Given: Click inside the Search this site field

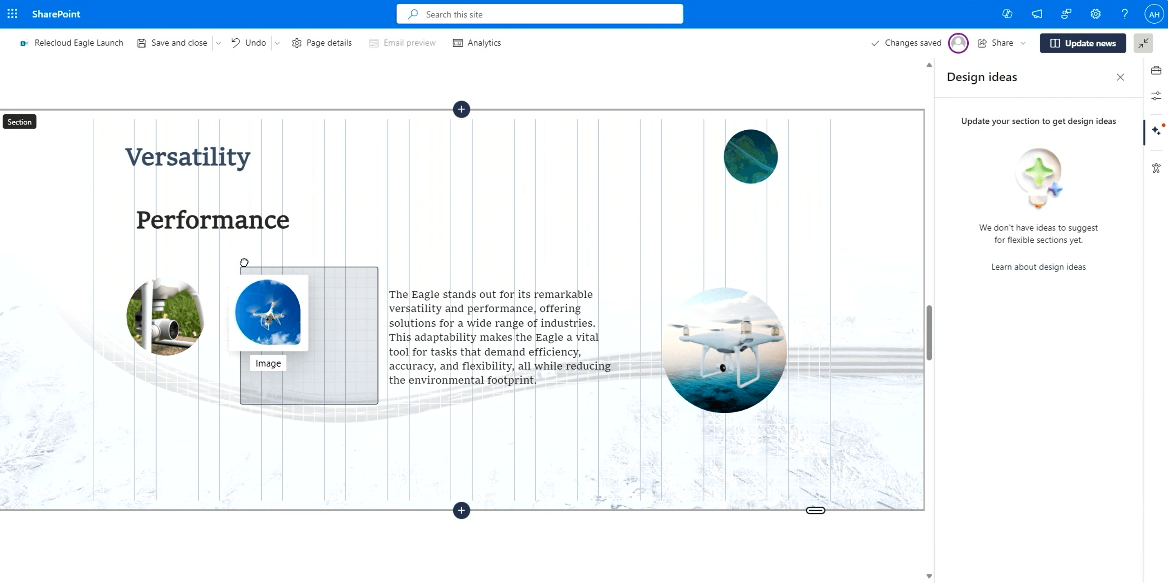Looking at the screenshot, I should pyautogui.click(x=539, y=14).
